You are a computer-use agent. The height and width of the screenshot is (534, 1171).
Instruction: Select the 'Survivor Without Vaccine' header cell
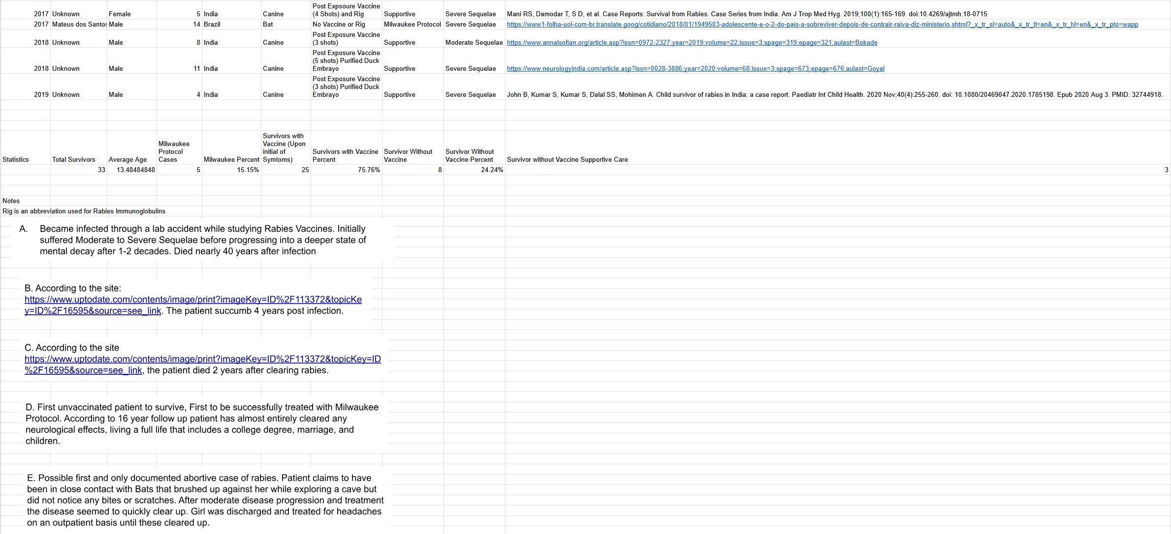pyautogui.click(x=412, y=148)
